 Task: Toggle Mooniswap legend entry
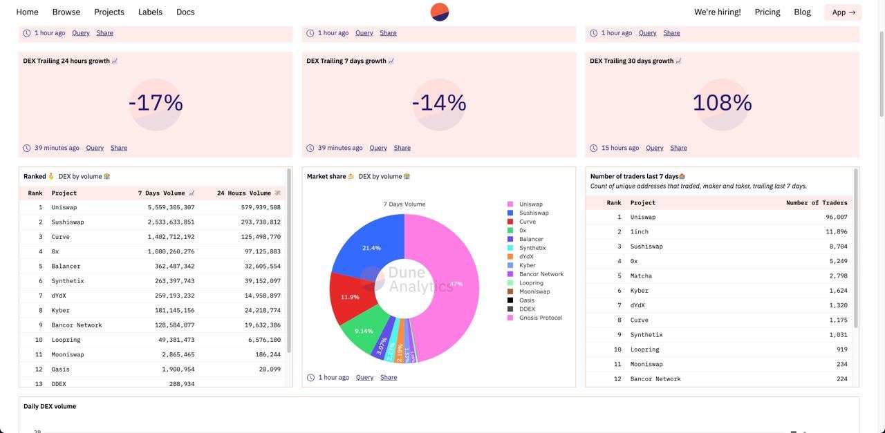tap(529, 291)
